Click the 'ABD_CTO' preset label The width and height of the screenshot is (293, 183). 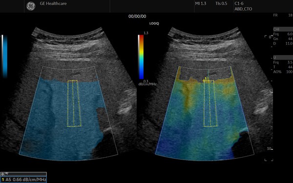tap(243, 9)
